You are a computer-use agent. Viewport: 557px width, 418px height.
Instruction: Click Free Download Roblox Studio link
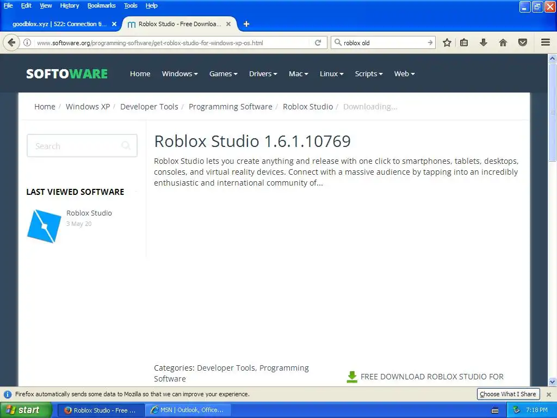(x=432, y=377)
